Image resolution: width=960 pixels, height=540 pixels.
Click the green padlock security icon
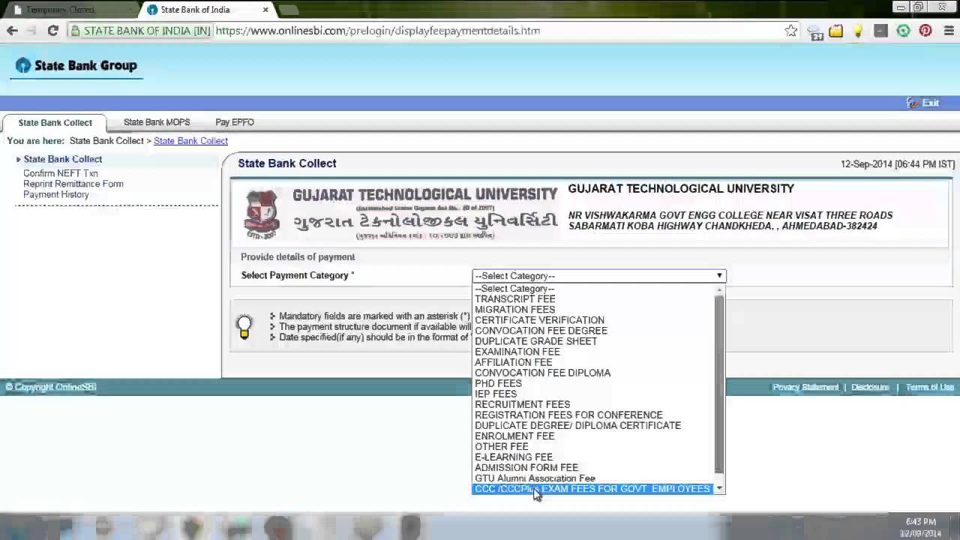75,31
